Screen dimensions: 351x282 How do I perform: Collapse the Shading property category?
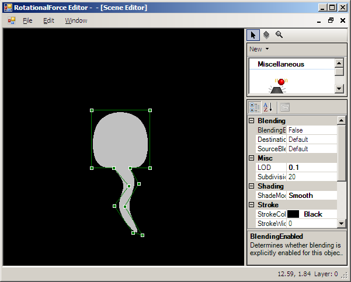pyautogui.click(x=252, y=186)
